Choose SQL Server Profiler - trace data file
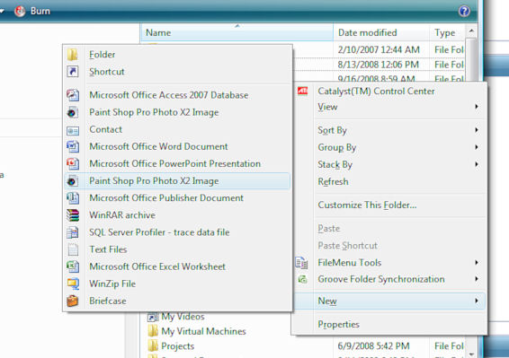This screenshot has height=358, width=509. (x=177, y=232)
